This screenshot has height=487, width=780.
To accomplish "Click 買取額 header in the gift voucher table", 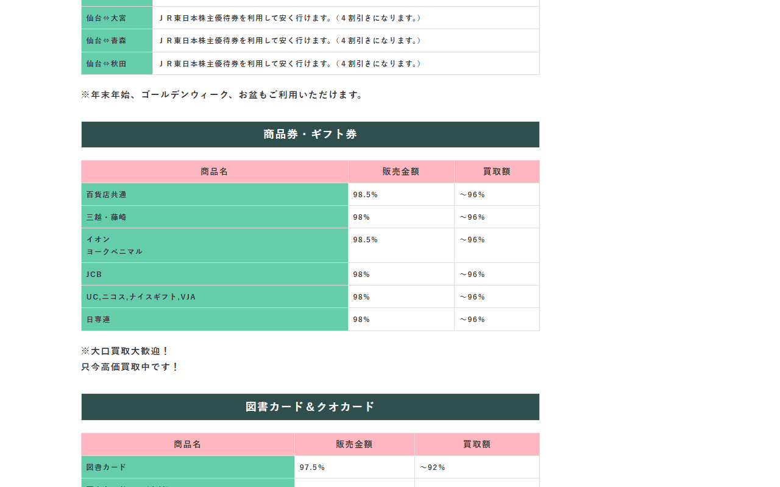I will [x=497, y=172].
